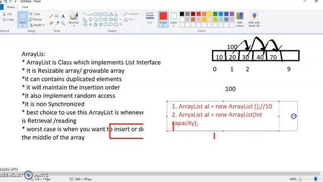Choose the Rectangle shape
Viewport: 323px width, 182px height.
pyautogui.click(x=100, y=15)
